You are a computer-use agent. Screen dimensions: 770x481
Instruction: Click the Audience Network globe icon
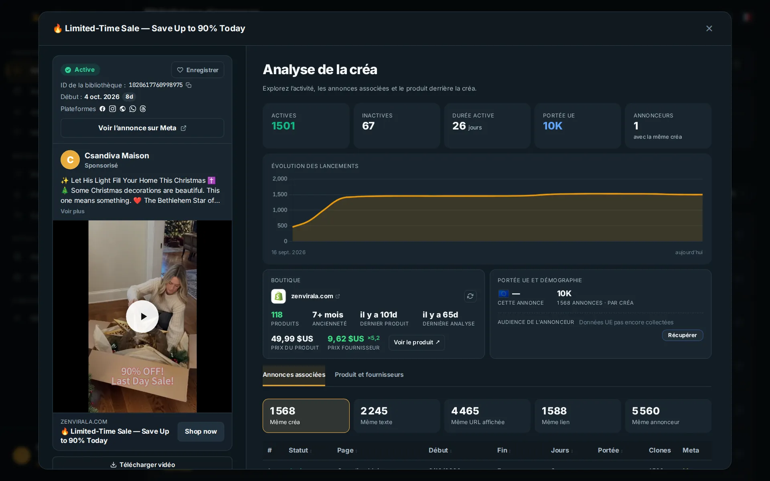(123, 109)
